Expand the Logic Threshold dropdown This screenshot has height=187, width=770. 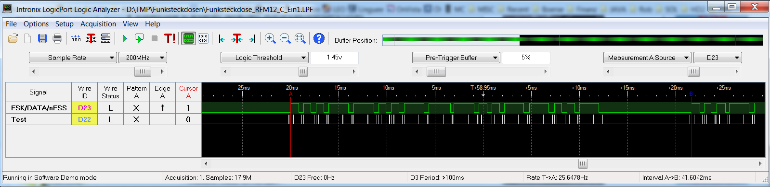coord(264,58)
